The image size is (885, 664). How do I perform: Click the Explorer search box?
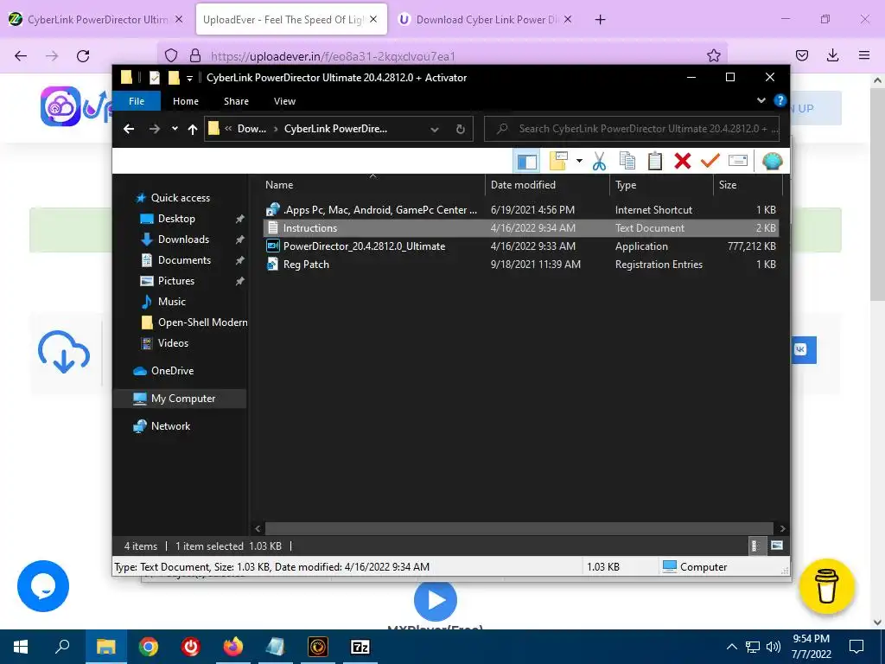coord(632,129)
